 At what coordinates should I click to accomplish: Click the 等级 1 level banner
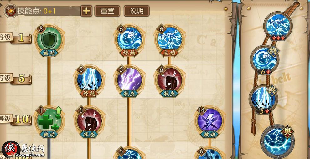pos(16,38)
